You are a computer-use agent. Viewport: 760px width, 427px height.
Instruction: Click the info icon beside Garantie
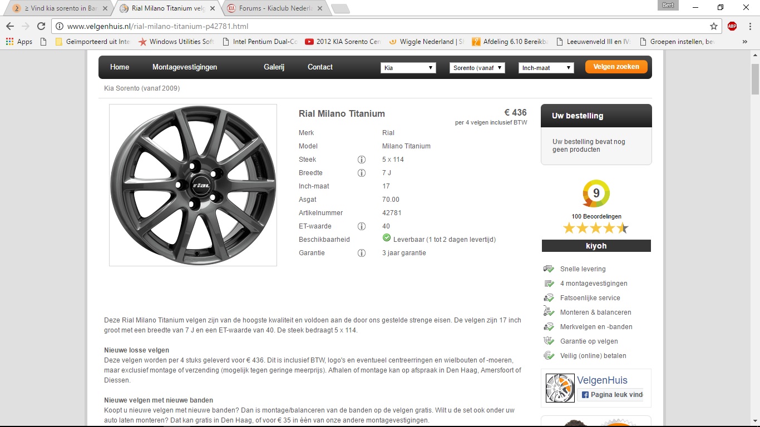[x=362, y=253]
